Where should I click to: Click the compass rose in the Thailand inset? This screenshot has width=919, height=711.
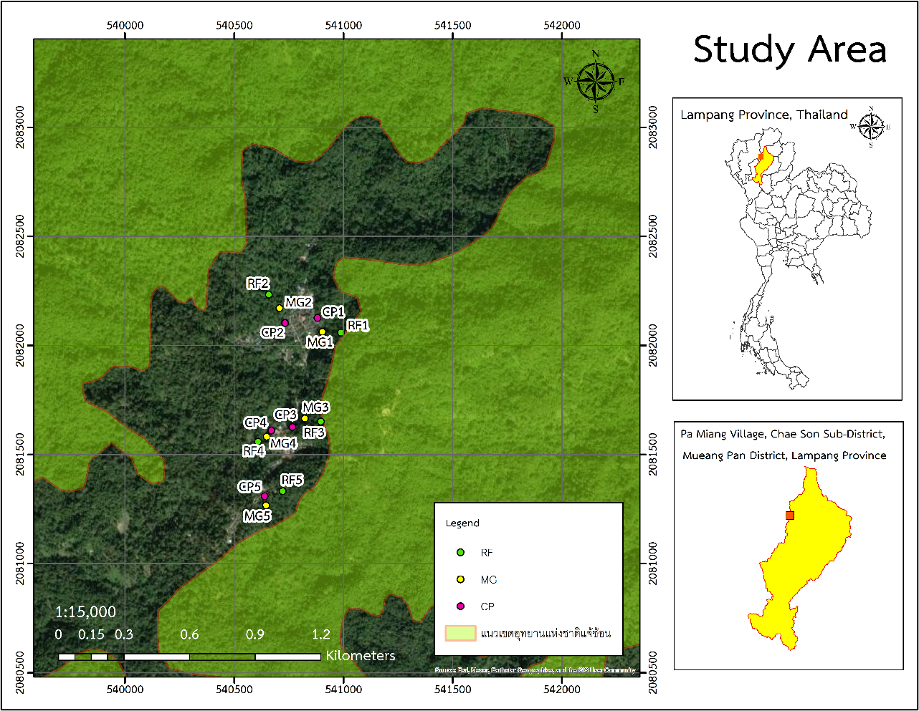point(870,127)
